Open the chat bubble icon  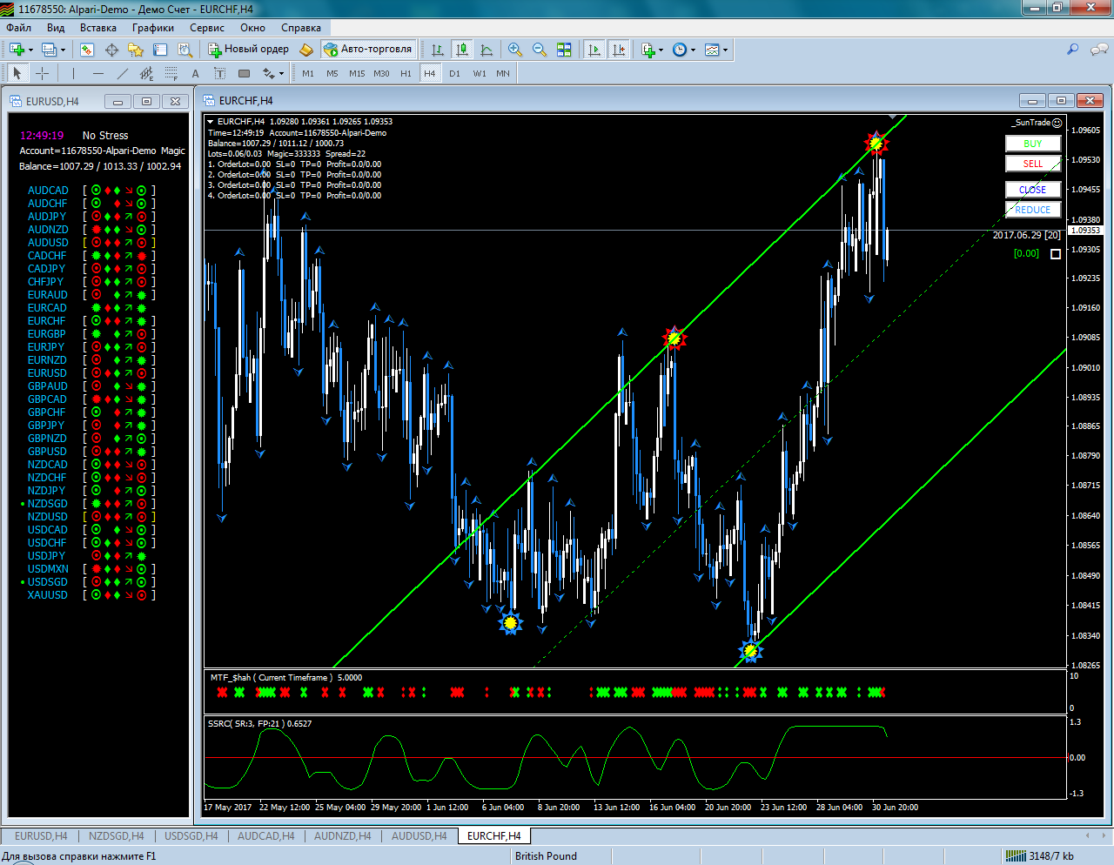coord(1099,50)
